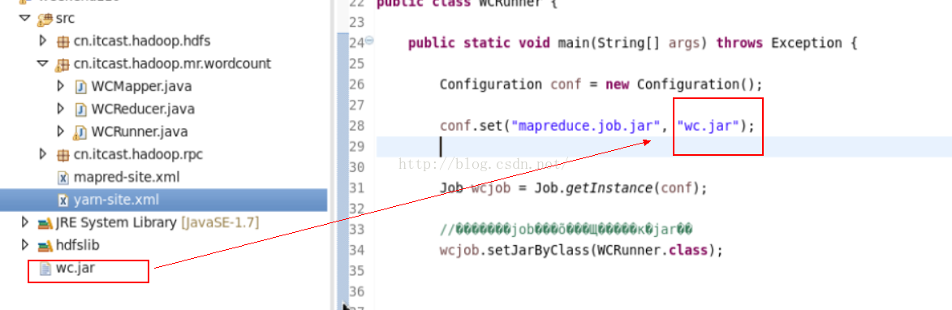
Task: Collapse the main method fold marker at line 24
Action: (369, 41)
